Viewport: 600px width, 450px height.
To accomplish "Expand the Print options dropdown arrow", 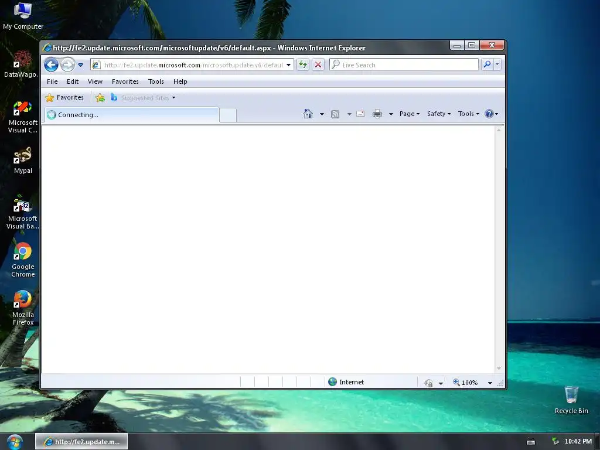I will click(x=391, y=114).
